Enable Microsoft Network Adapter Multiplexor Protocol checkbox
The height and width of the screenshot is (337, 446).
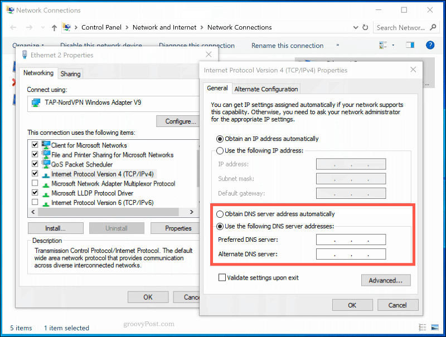(x=35, y=183)
